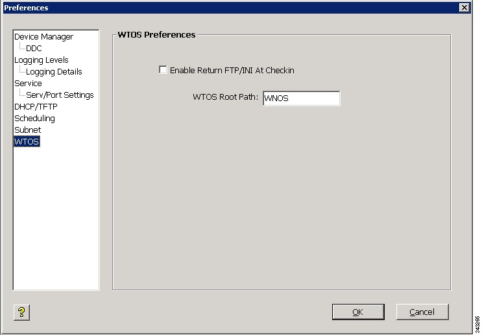
Task: Select Device Manager in the preferences tree
Action: (x=43, y=37)
